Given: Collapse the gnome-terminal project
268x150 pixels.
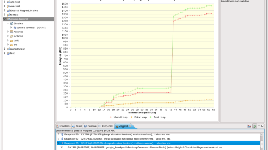Looking at the screenshot, I should pos(5,19).
